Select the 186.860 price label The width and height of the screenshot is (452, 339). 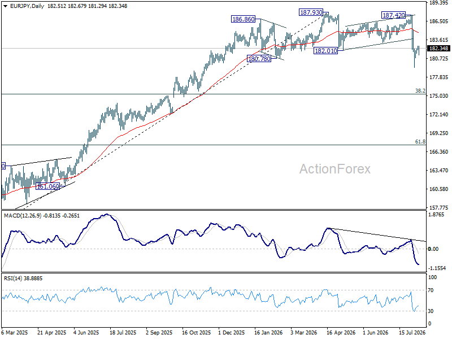pyautogui.click(x=244, y=19)
